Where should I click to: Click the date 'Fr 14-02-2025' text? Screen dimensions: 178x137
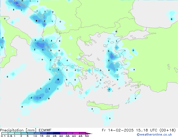point(118,130)
